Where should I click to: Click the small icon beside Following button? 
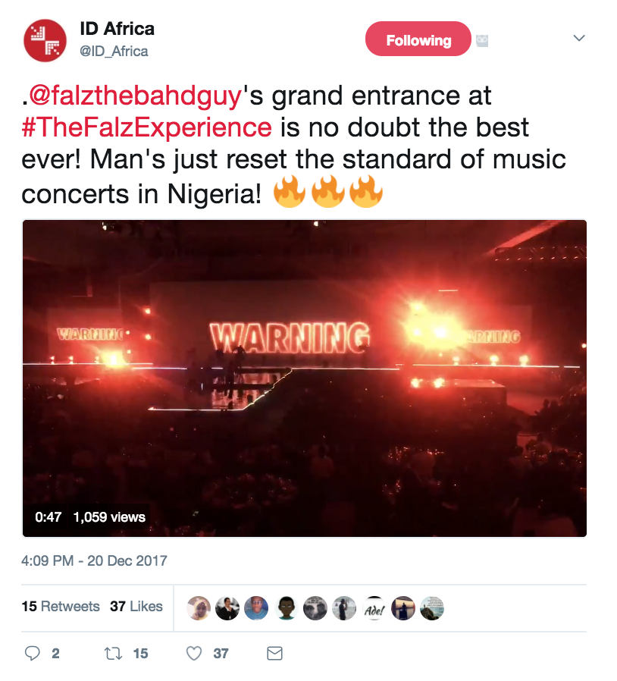click(481, 41)
